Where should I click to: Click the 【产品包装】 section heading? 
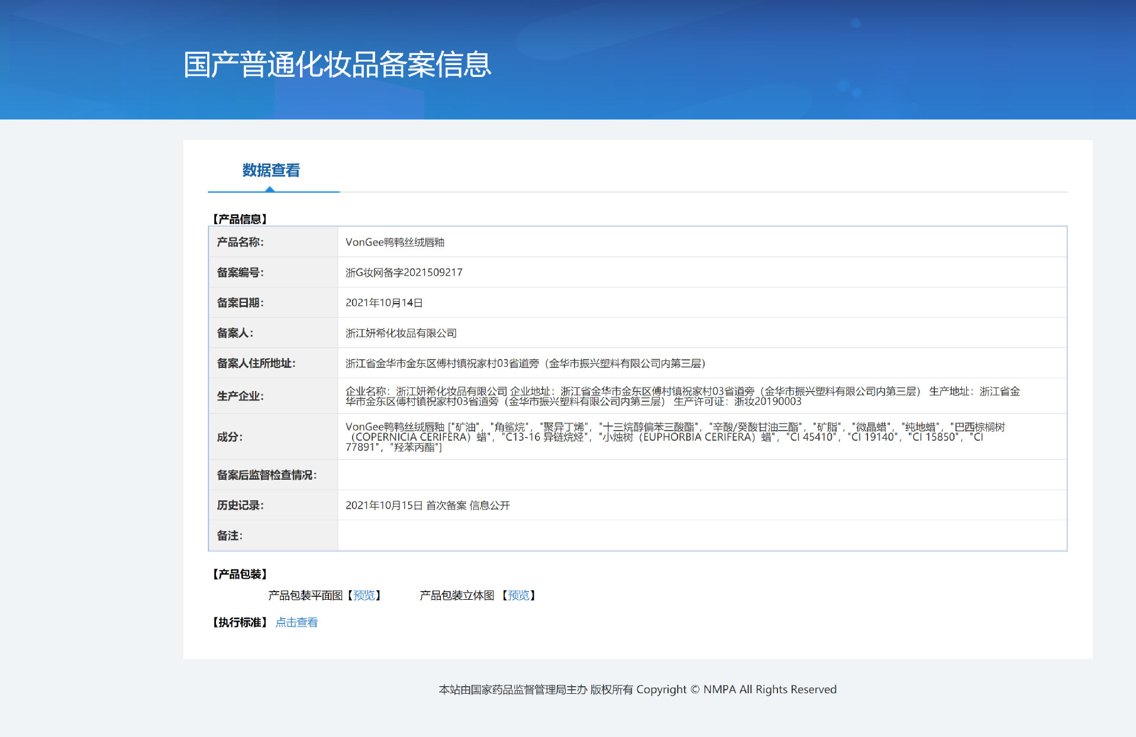[240, 574]
